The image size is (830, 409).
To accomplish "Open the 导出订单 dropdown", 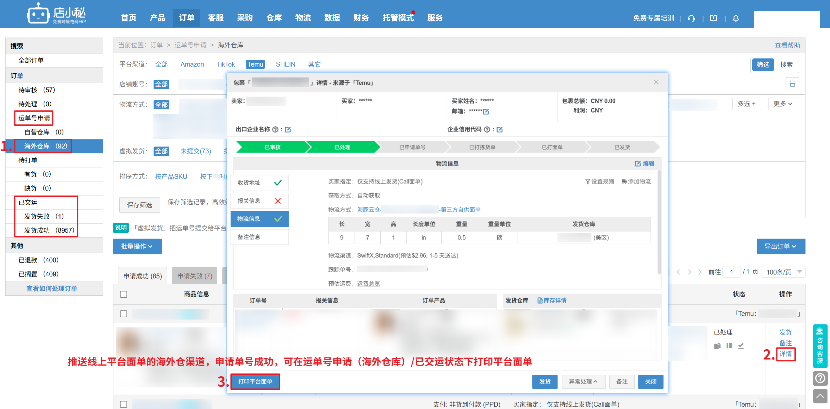I will tap(780, 246).
